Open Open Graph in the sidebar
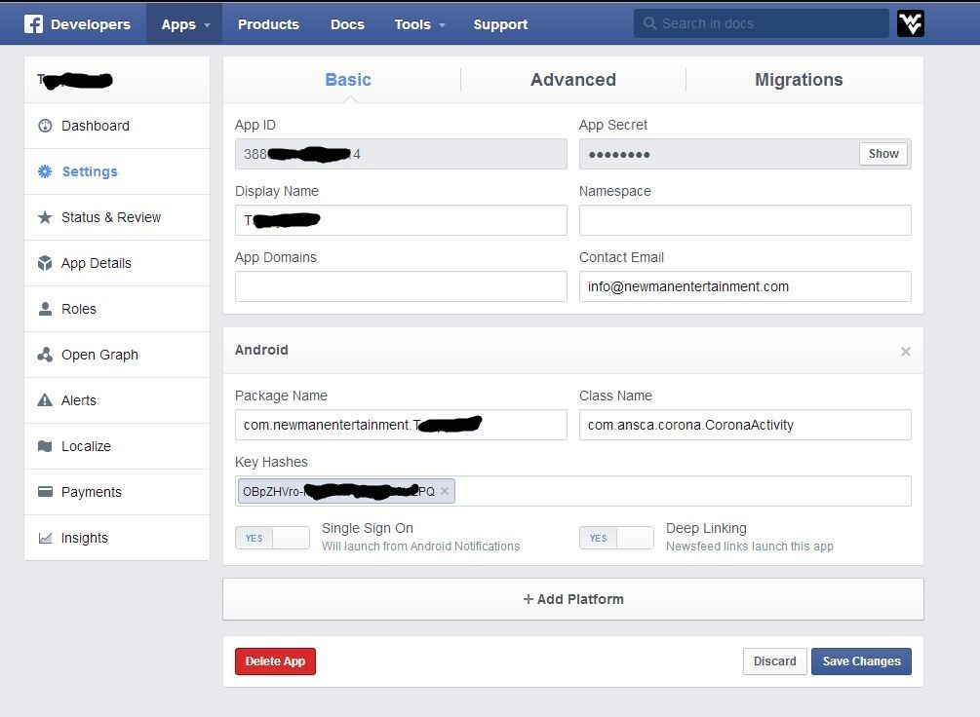Screen dimensions: 980x717 pos(117,355)
